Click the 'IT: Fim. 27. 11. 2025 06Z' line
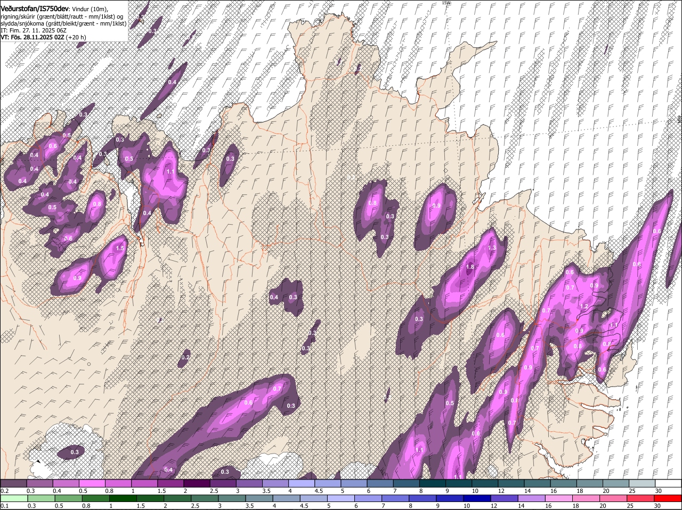Screen dimensions: 682x510 [34, 31]
